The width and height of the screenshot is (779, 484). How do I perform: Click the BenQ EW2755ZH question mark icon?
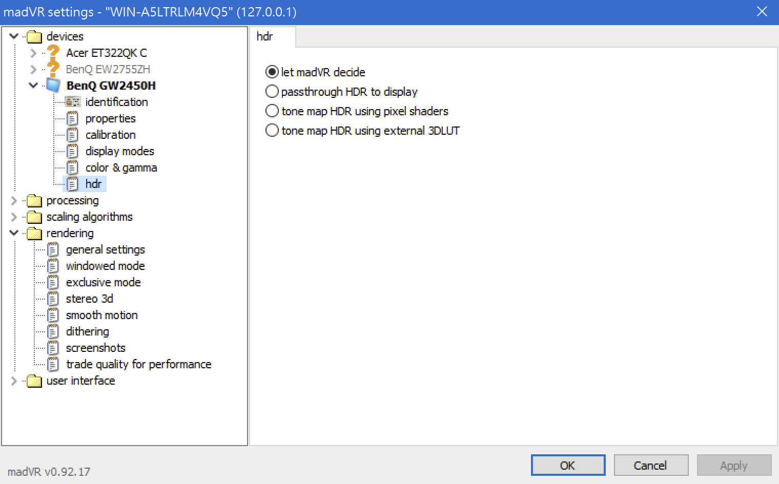[x=53, y=69]
